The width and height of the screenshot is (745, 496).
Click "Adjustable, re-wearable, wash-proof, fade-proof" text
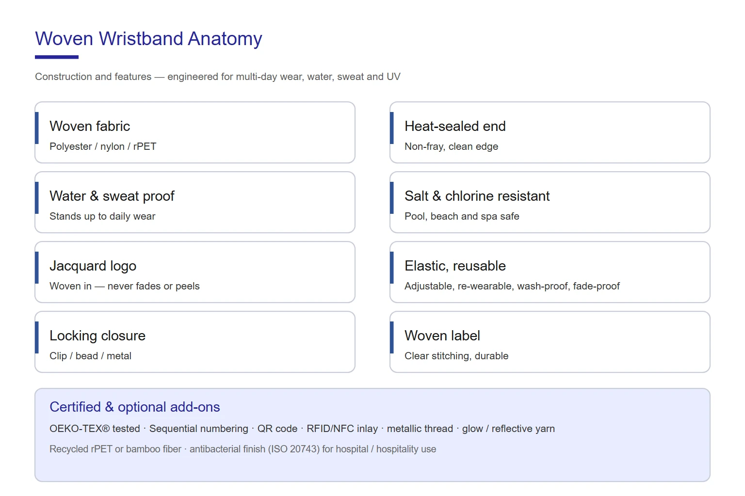point(512,286)
